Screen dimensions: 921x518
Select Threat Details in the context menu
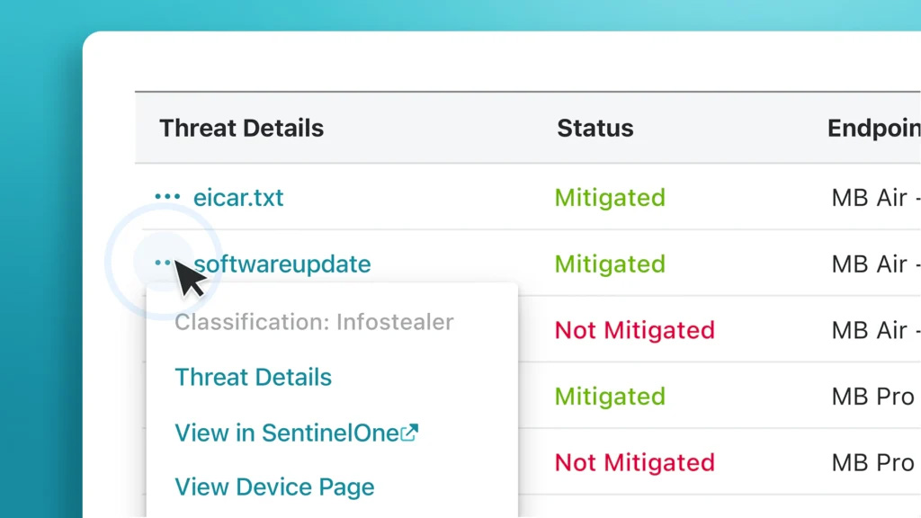(x=253, y=377)
